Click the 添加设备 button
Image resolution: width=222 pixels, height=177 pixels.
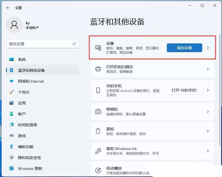click(x=184, y=47)
